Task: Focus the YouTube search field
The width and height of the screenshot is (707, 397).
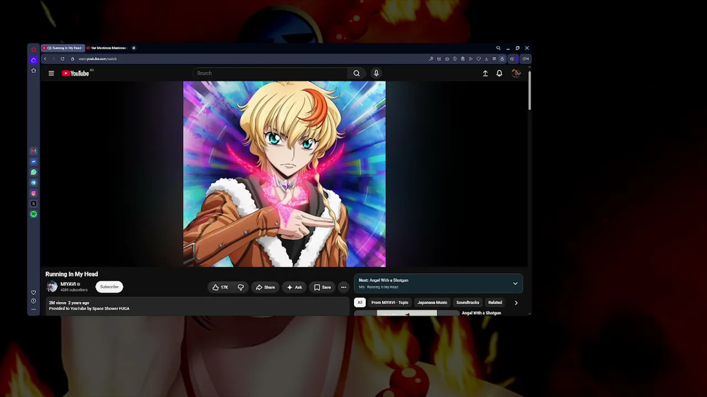Action: tap(271, 73)
